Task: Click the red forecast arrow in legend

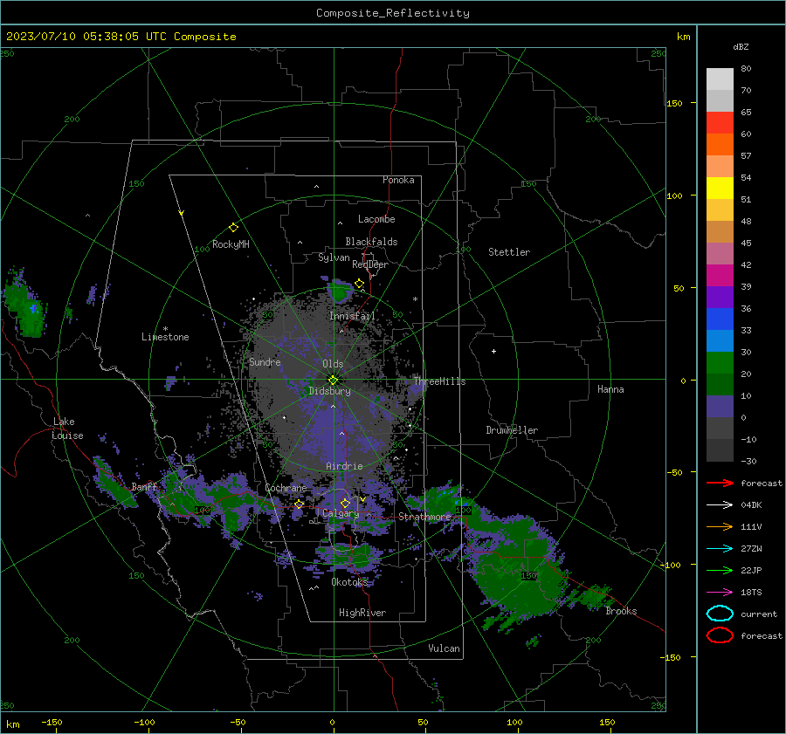Action: [720, 483]
